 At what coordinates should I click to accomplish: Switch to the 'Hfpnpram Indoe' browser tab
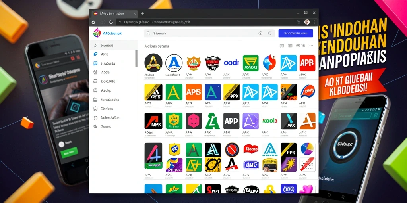coord(114,14)
